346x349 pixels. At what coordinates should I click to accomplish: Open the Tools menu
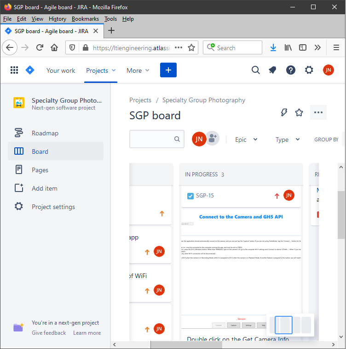tap(111, 19)
